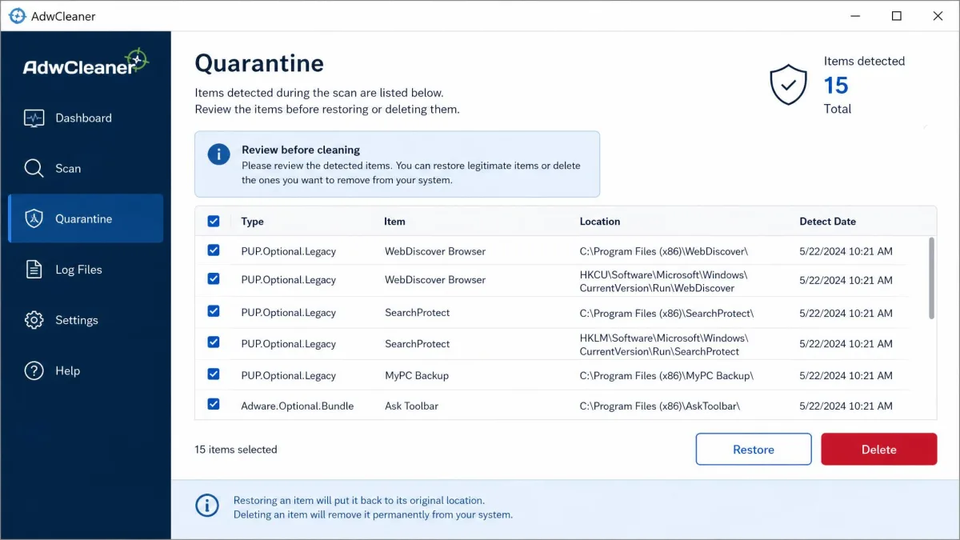Uncheck the WebDiscover Browser HKCU registry row checkbox
The width and height of the screenshot is (960, 540).
[x=214, y=279]
